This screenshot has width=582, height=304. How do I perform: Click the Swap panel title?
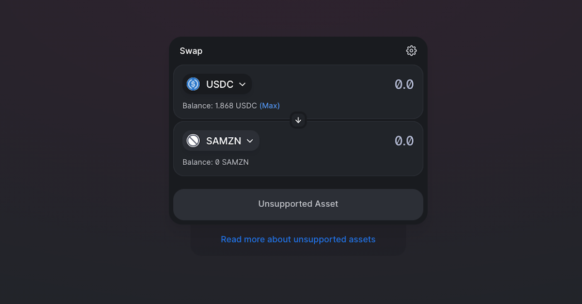(x=191, y=50)
